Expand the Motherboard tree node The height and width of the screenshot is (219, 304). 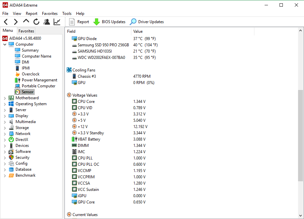(5, 98)
